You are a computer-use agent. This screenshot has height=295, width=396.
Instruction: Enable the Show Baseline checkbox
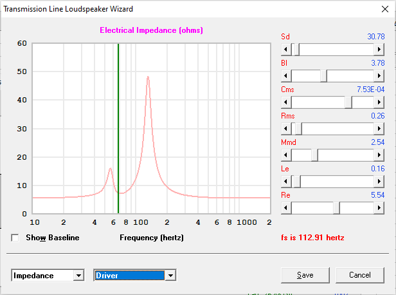click(x=15, y=238)
